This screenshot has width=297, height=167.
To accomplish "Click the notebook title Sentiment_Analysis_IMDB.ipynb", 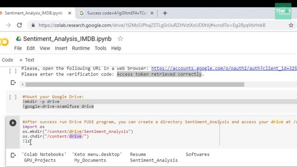I will [x=67, y=39].
